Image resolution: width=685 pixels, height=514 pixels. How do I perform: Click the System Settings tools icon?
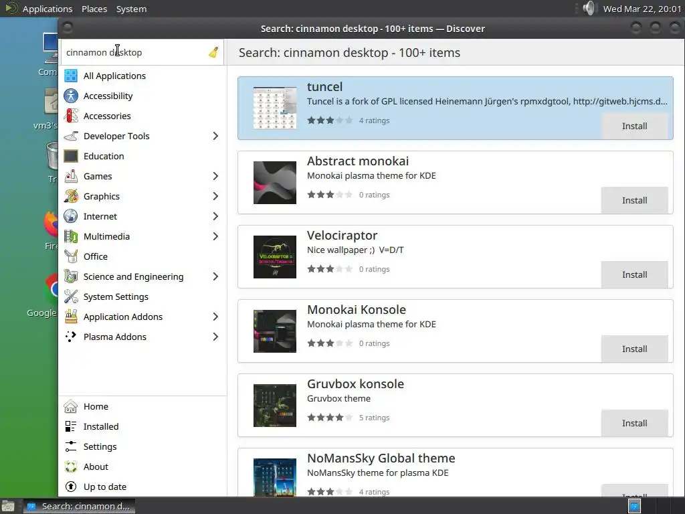(71, 296)
